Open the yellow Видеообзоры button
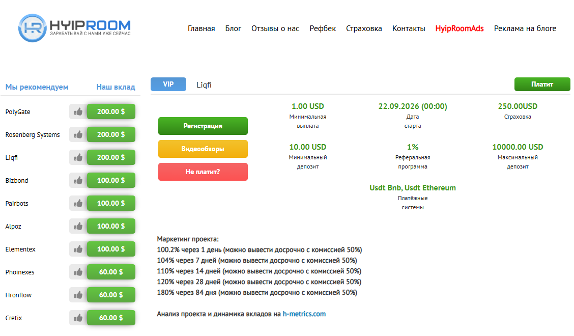 point(203,149)
